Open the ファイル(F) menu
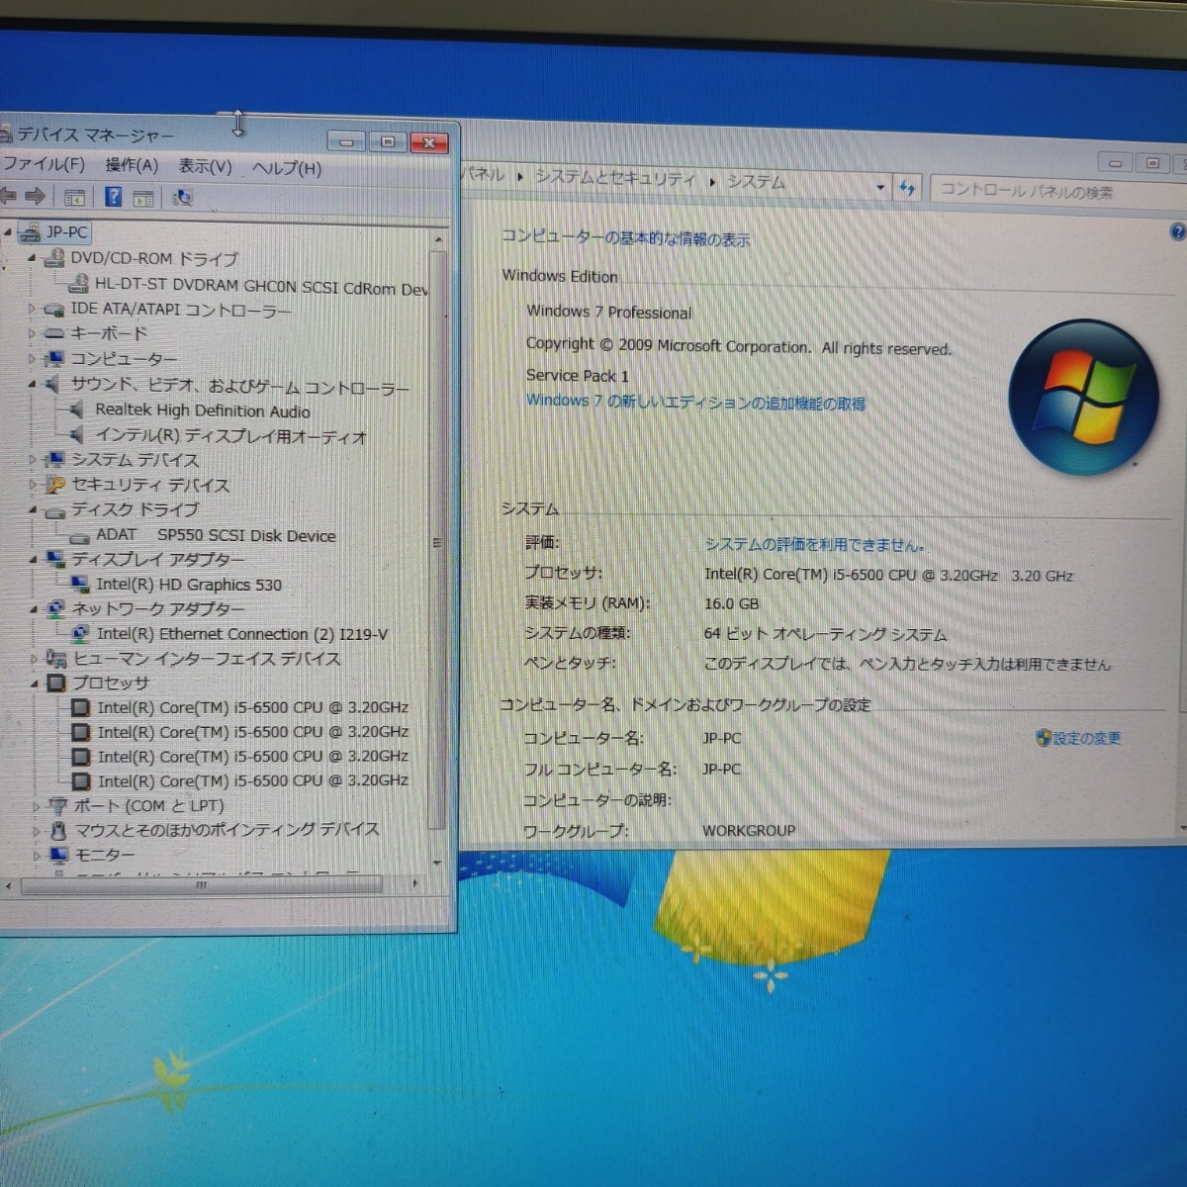This screenshot has height=1187, width=1187. point(44,164)
